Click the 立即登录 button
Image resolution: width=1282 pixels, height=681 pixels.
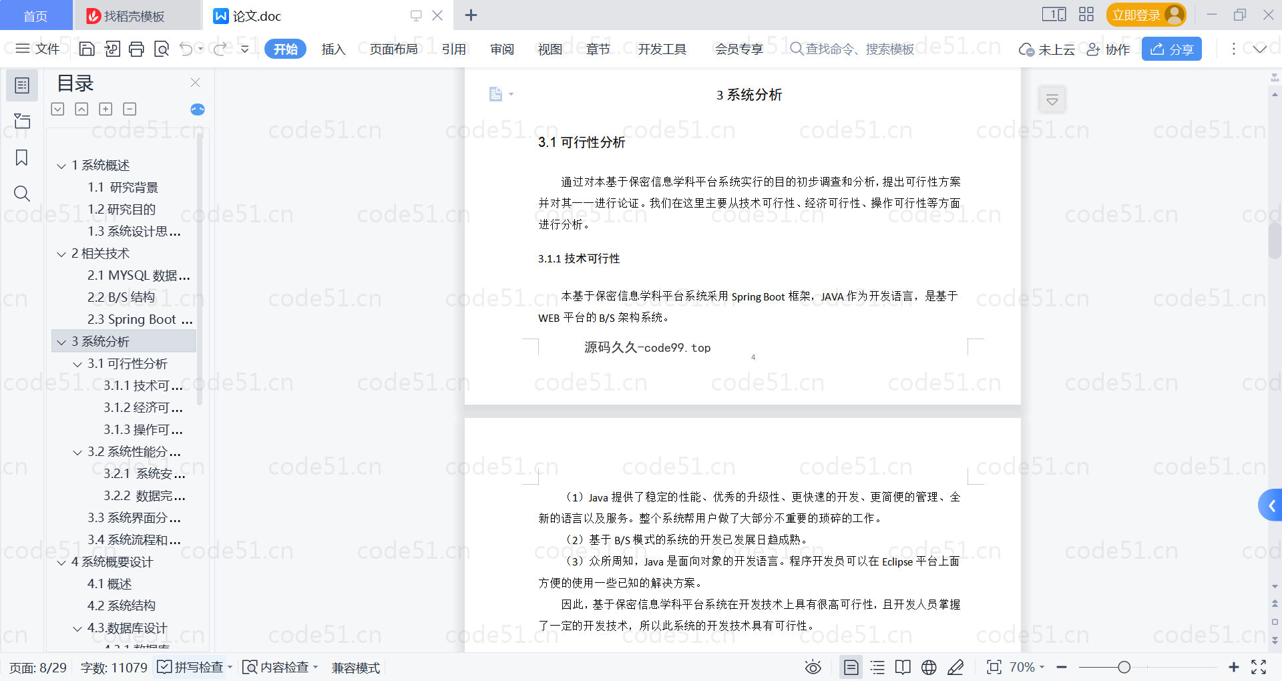click(x=1146, y=15)
